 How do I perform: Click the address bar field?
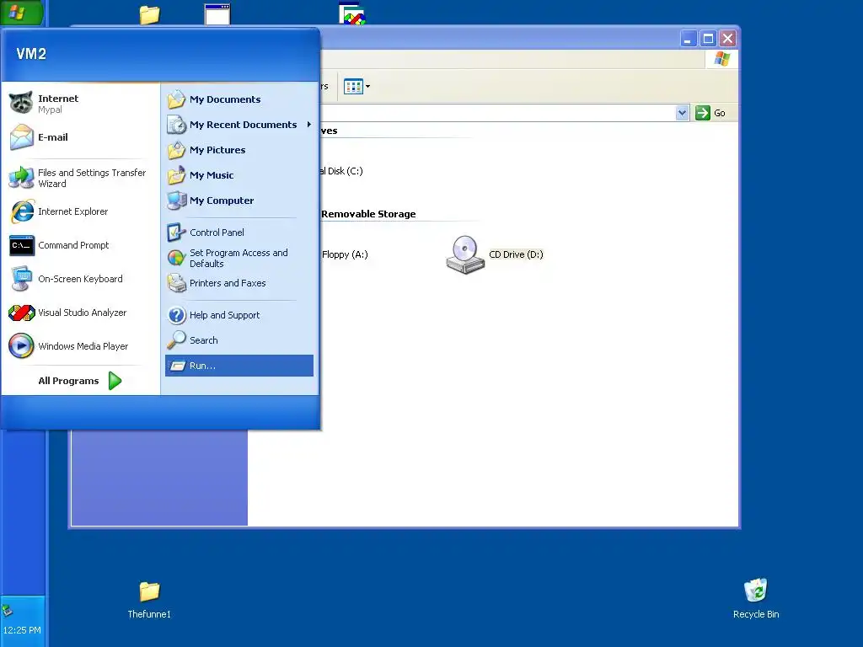tap(497, 114)
